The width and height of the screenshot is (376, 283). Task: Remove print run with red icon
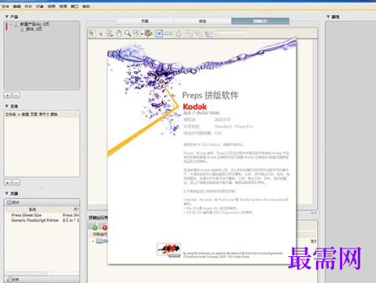pyautogui.click(x=102, y=226)
